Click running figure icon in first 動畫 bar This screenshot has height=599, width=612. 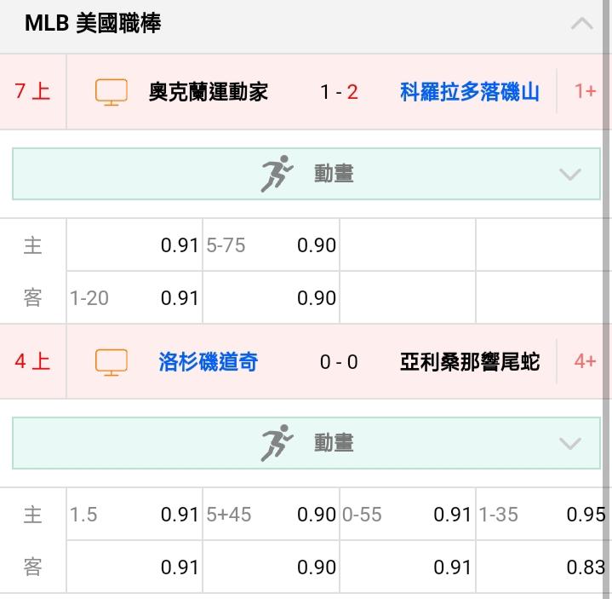tap(277, 174)
